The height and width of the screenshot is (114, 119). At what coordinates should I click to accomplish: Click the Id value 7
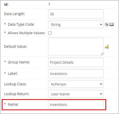click(x=49, y=5)
